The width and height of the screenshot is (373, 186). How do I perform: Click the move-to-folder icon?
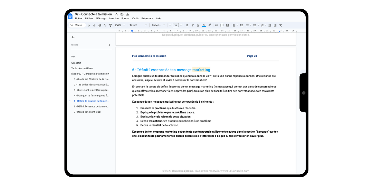pyautogui.click(x=122, y=14)
